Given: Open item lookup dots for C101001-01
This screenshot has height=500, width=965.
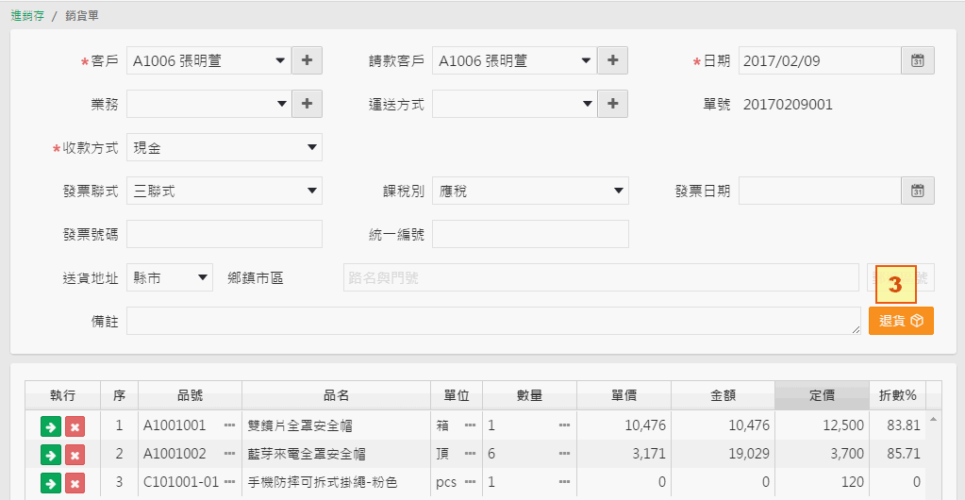Looking at the screenshot, I should (x=229, y=482).
